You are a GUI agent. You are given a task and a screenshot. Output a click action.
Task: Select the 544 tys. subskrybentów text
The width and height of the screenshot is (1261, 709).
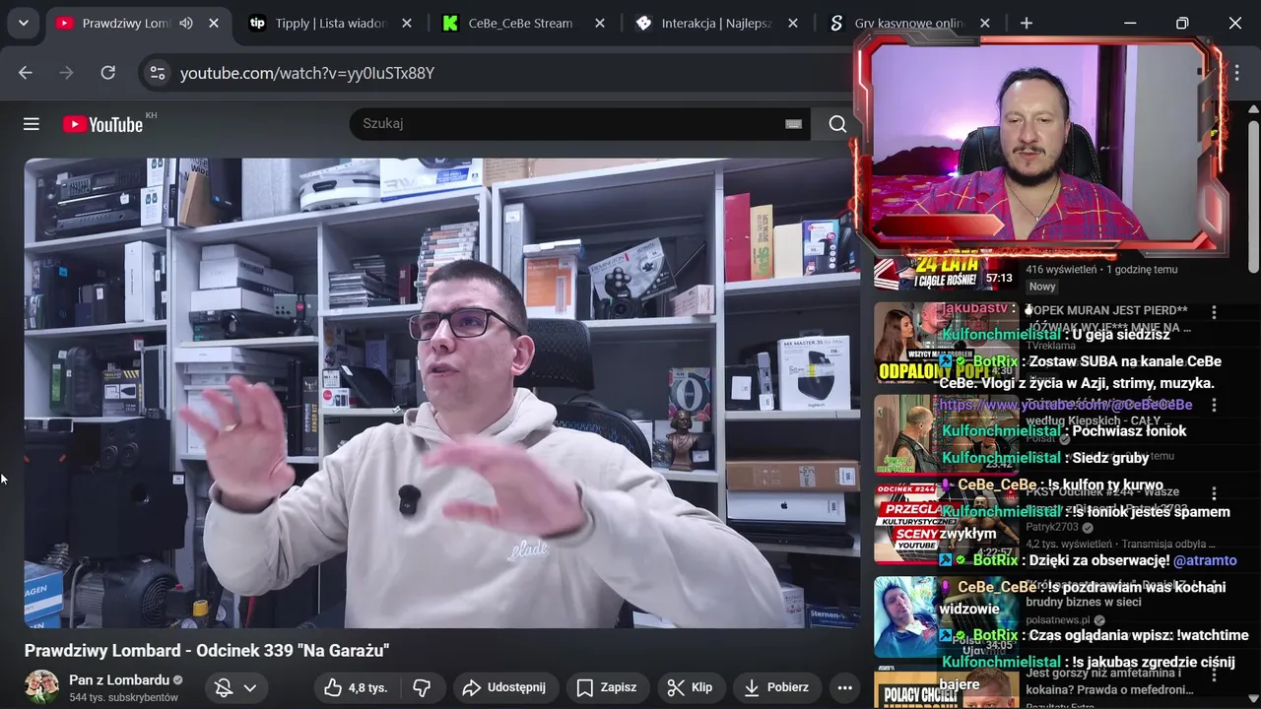point(123,697)
